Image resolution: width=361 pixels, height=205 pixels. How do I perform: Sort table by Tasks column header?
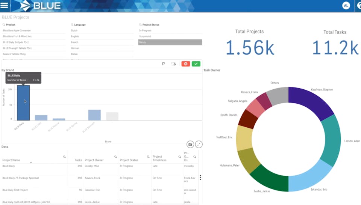click(x=78, y=160)
